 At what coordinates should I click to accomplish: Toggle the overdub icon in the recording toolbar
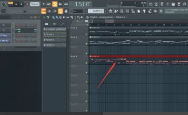pyautogui.click(x=60, y=4)
